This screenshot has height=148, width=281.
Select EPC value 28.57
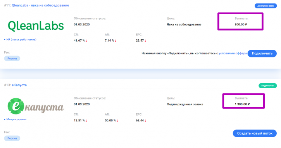pos(140,40)
